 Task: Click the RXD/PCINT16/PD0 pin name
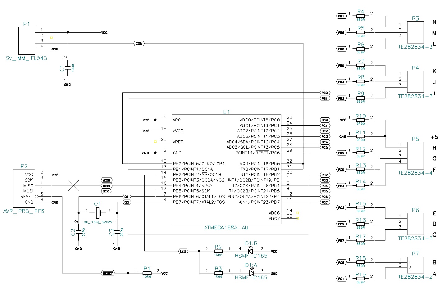[260, 164]
